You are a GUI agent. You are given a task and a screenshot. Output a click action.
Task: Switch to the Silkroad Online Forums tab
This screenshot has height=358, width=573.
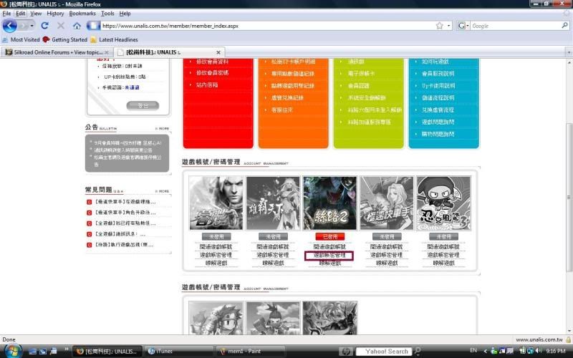57,52
